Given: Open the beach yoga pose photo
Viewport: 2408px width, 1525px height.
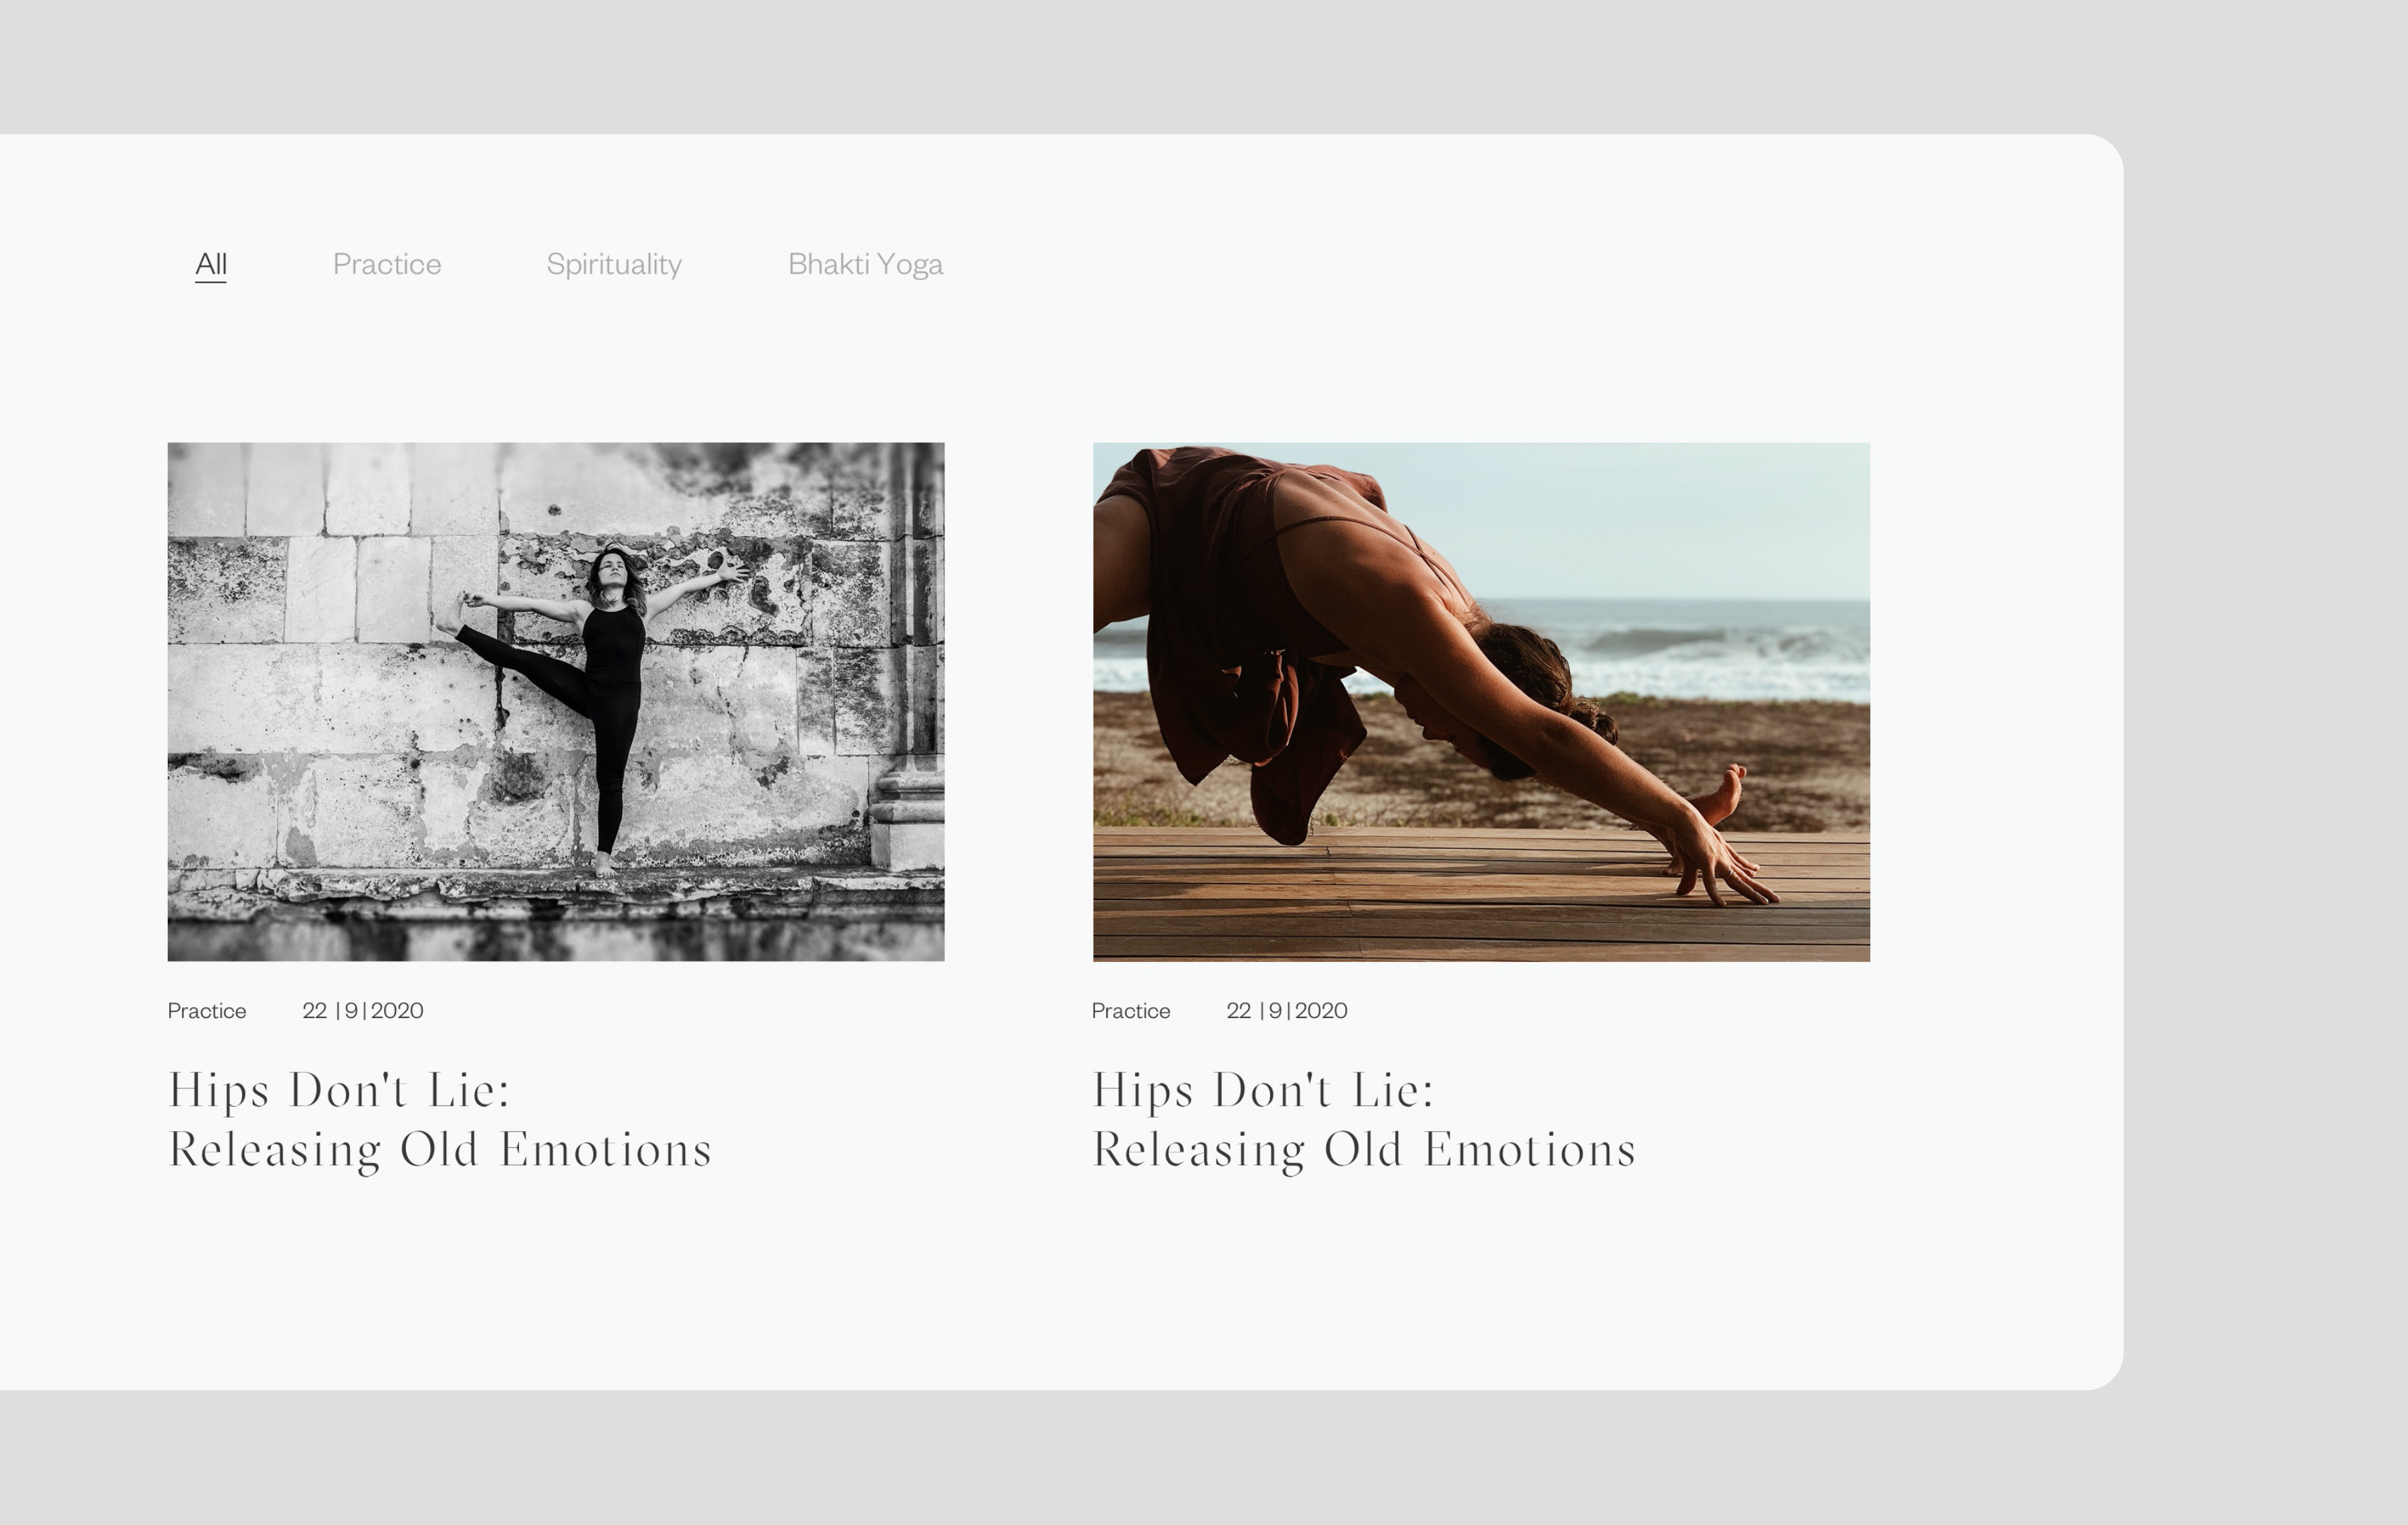Looking at the screenshot, I should pyautogui.click(x=1481, y=702).
